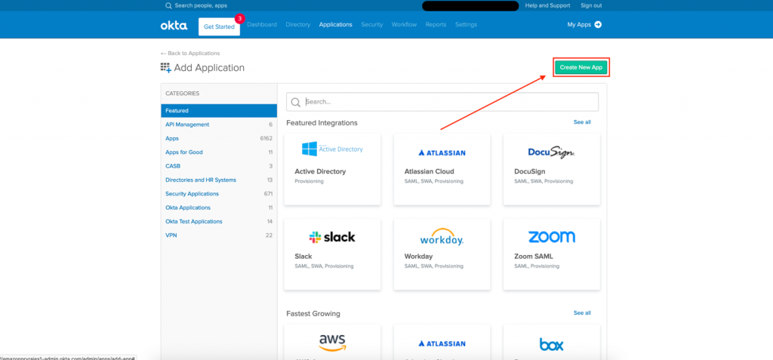Click the Atlassian logo in Featured Integrations
Image resolution: width=773 pixels, height=360 pixels.
click(442, 152)
